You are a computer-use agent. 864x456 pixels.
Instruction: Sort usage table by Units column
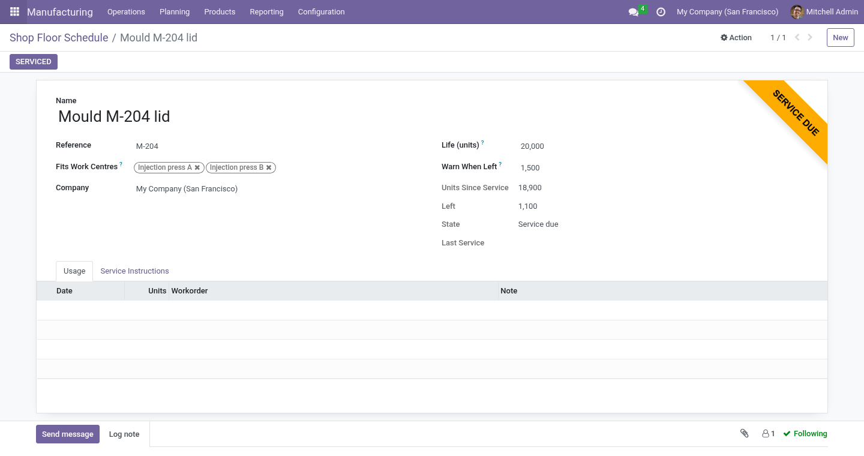[147, 291]
